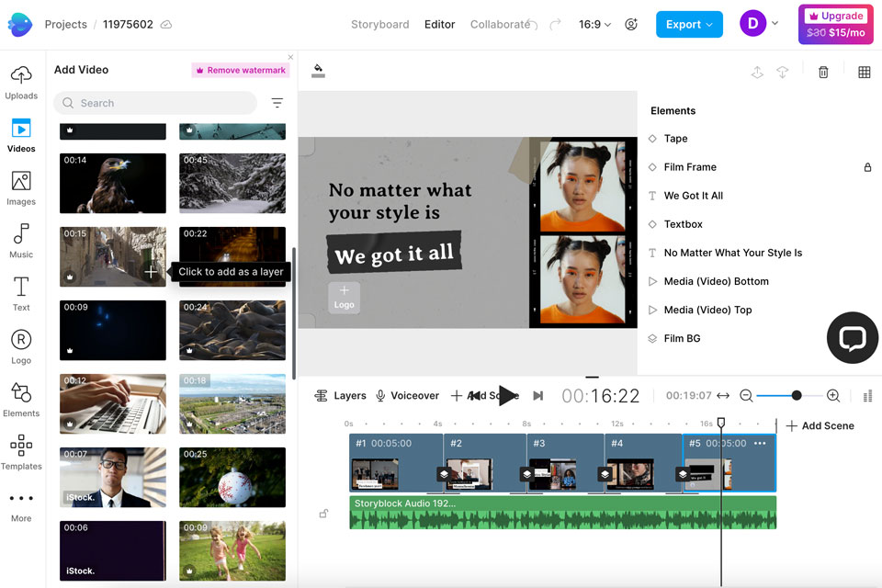Open the background fill color tool
The height and width of the screenshot is (588, 882).
(319, 71)
